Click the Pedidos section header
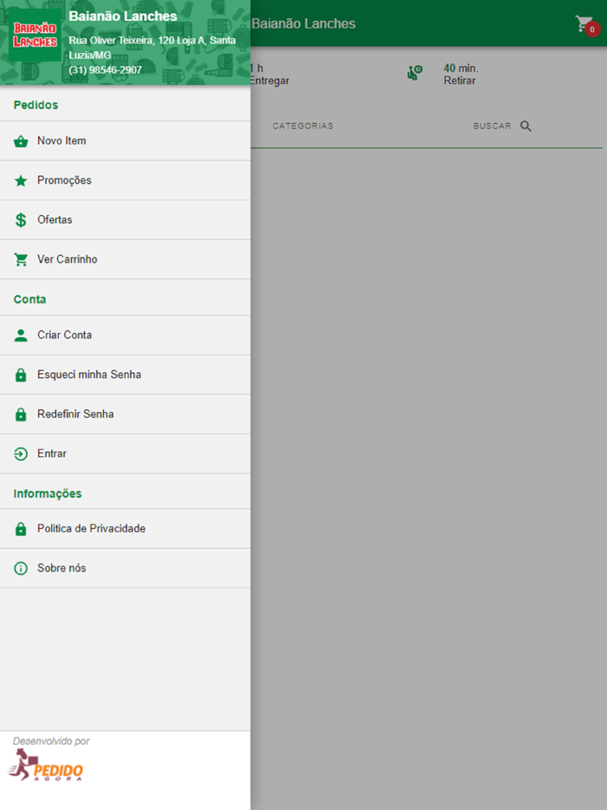This screenshot has width=607, height=810. pos(36,105)
